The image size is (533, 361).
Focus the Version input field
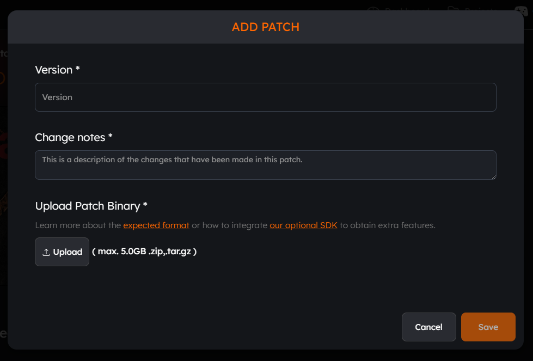(266, 97)
